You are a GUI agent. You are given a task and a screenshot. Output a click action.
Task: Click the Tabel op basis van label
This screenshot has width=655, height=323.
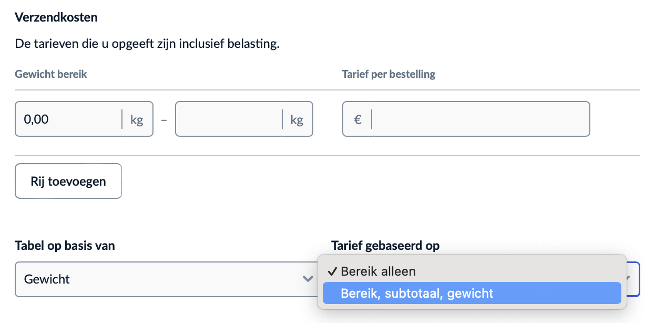[x=65, y=245]
